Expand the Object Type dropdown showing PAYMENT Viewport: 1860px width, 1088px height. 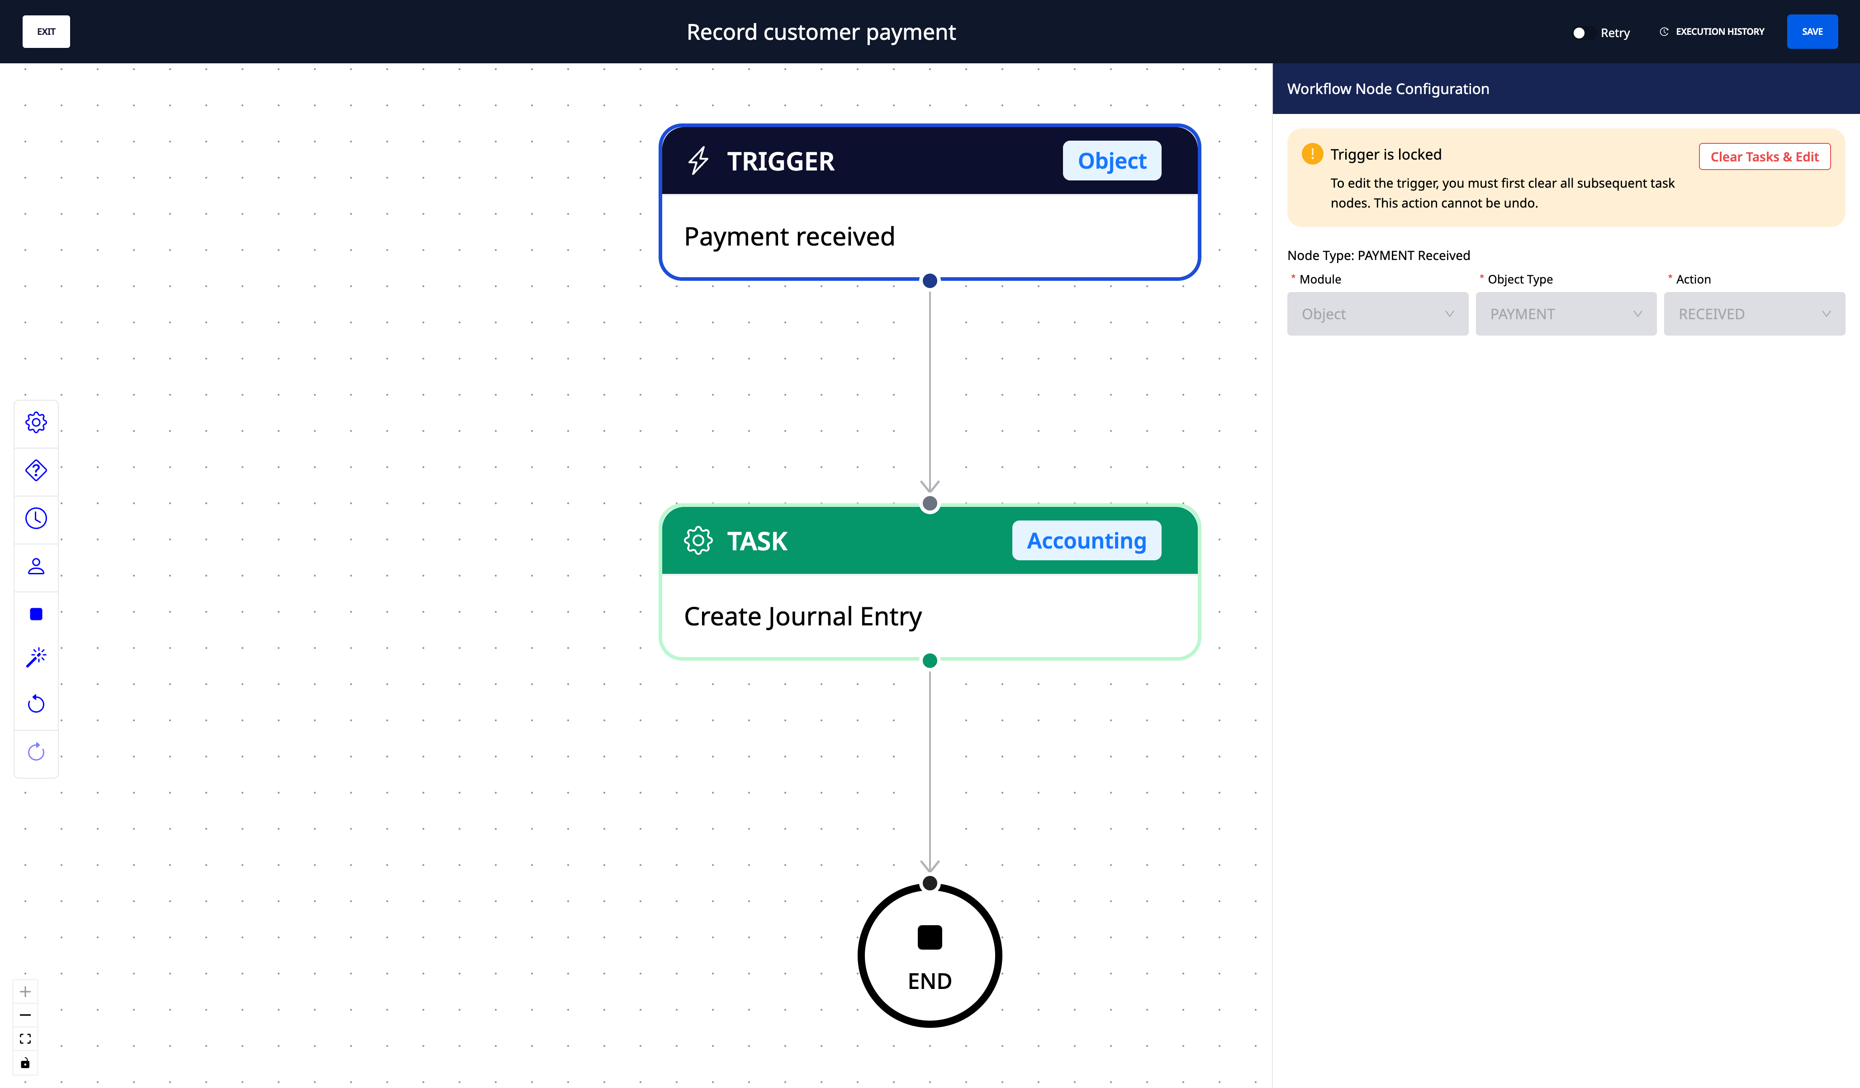tap(1566, 314)
